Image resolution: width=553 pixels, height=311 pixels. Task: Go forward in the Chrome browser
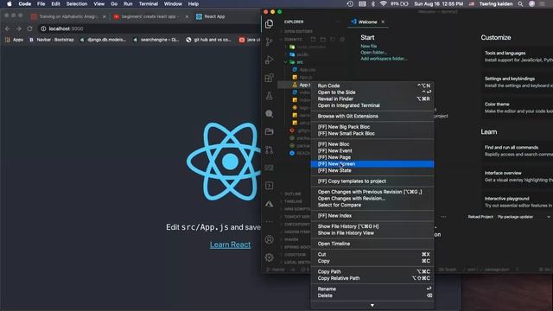click(19, 29)
